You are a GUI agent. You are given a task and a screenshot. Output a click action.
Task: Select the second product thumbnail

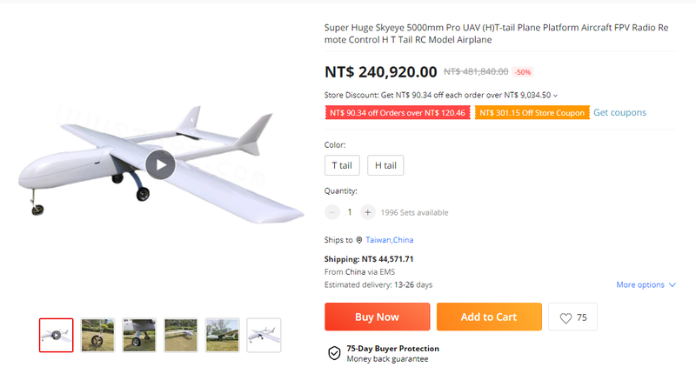click(97, 335)
